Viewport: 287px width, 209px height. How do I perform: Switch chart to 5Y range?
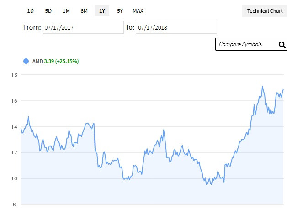coord(120,11)
